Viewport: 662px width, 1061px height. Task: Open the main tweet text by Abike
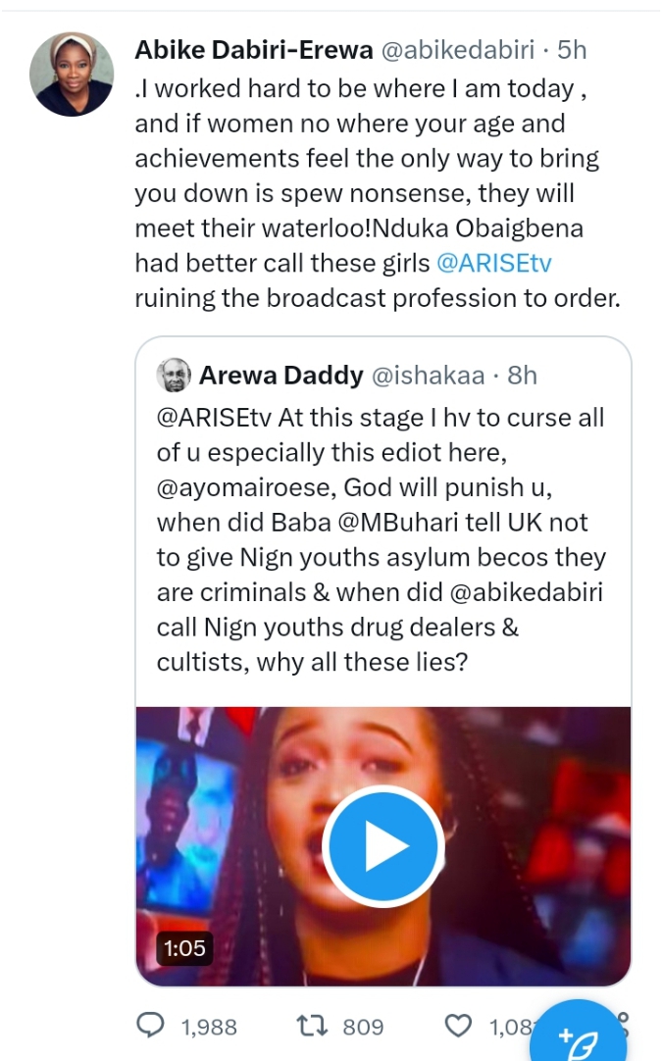[x=373, y=177]
